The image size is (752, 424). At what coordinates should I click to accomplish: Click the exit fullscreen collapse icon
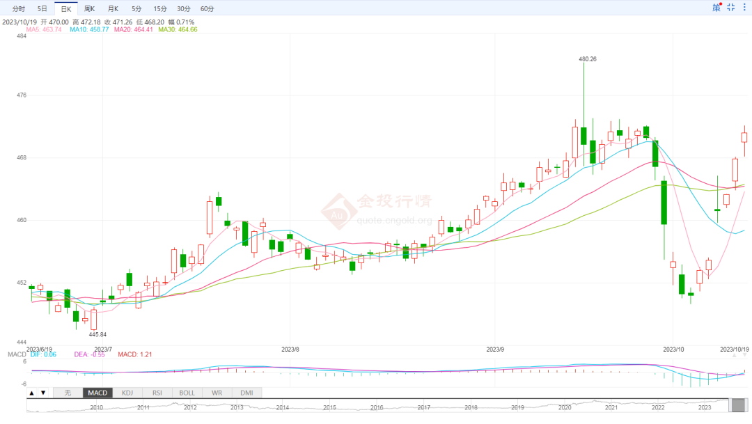click(x=731, y=7)
